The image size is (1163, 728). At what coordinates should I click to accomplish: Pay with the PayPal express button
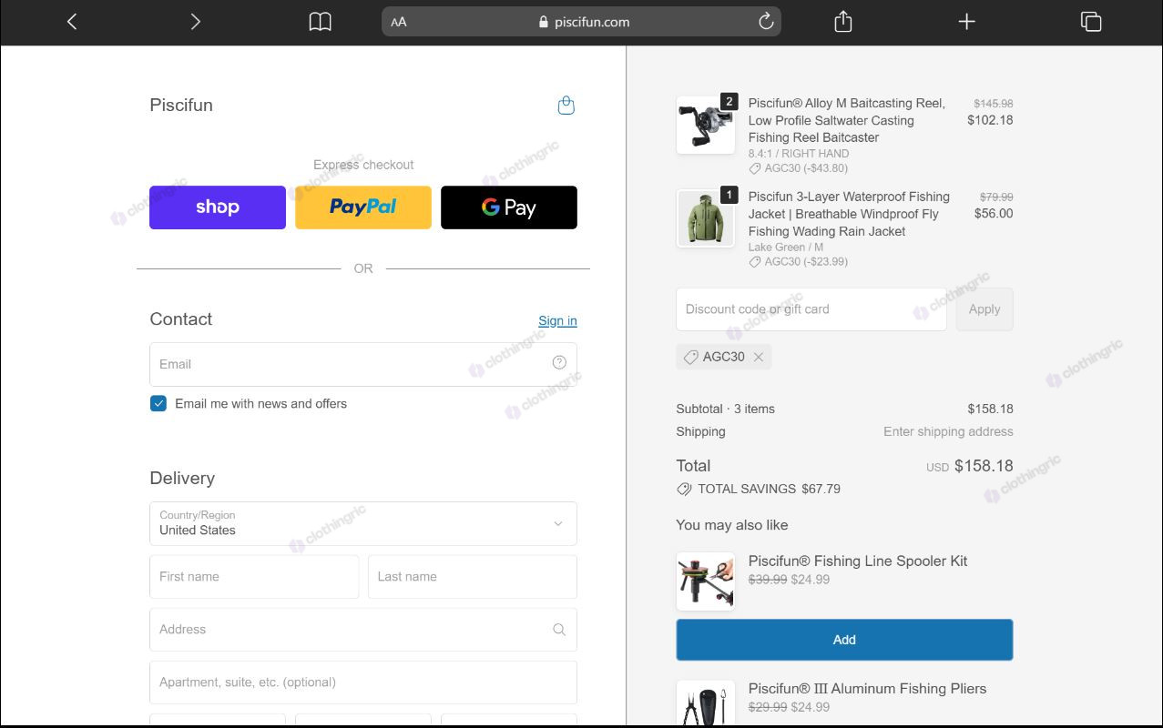coord(363,207)
